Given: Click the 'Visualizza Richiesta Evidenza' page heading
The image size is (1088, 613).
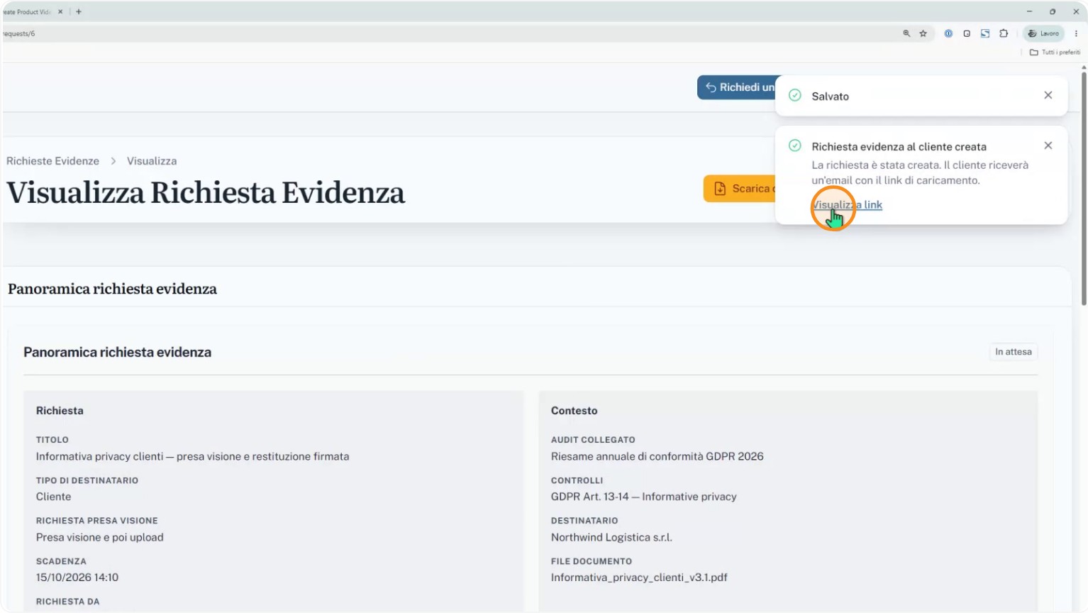Looking at the screenshot, I should pyautogui.click(x=206, y=193).
